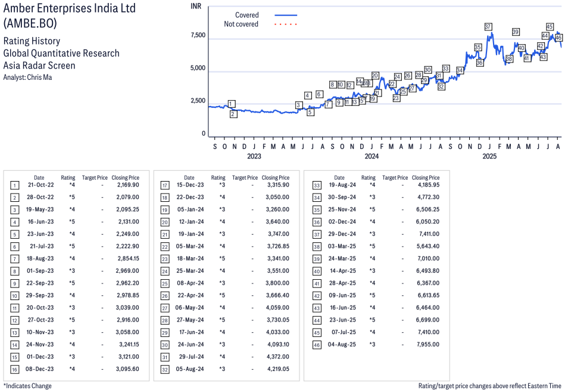Viewport: 568px width, 390px height.
Task: Click the date 19-Aug-24
Action: pyautogui.click(x=342, y=185)
